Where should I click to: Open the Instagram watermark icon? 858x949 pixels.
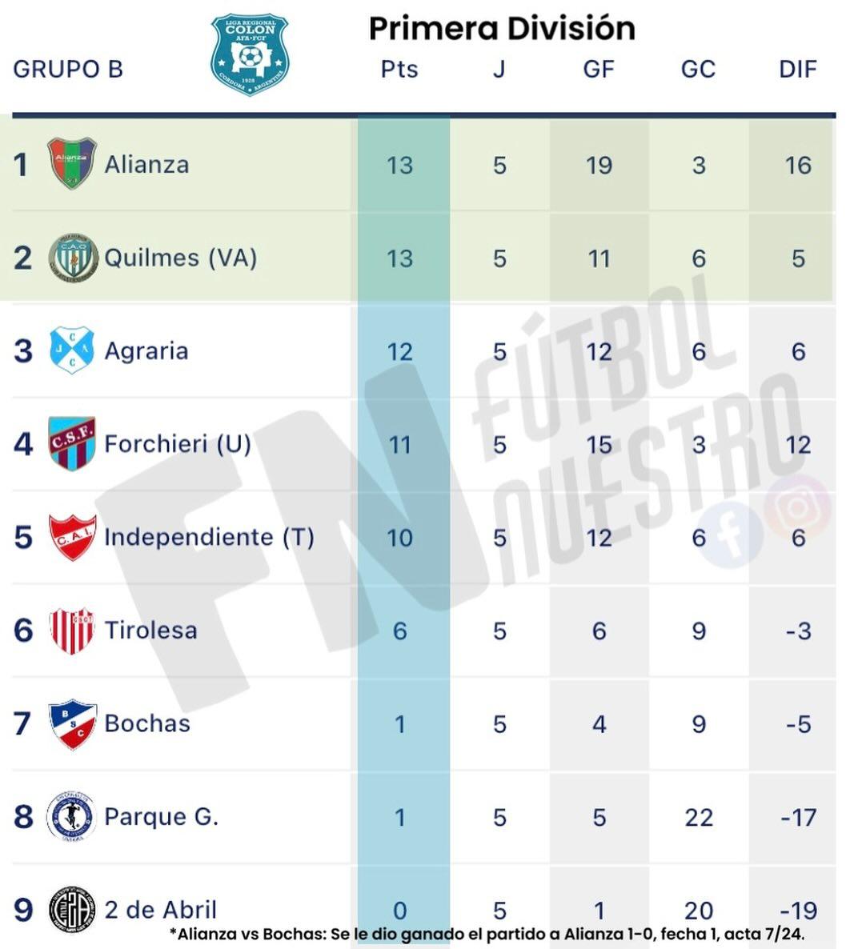[x=797, y=507]
